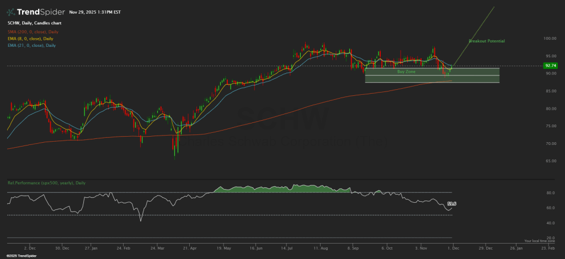Screen dimensions: 565x259
Task: Click the green 92.74 current price tag
Action: tap(550, 66)
